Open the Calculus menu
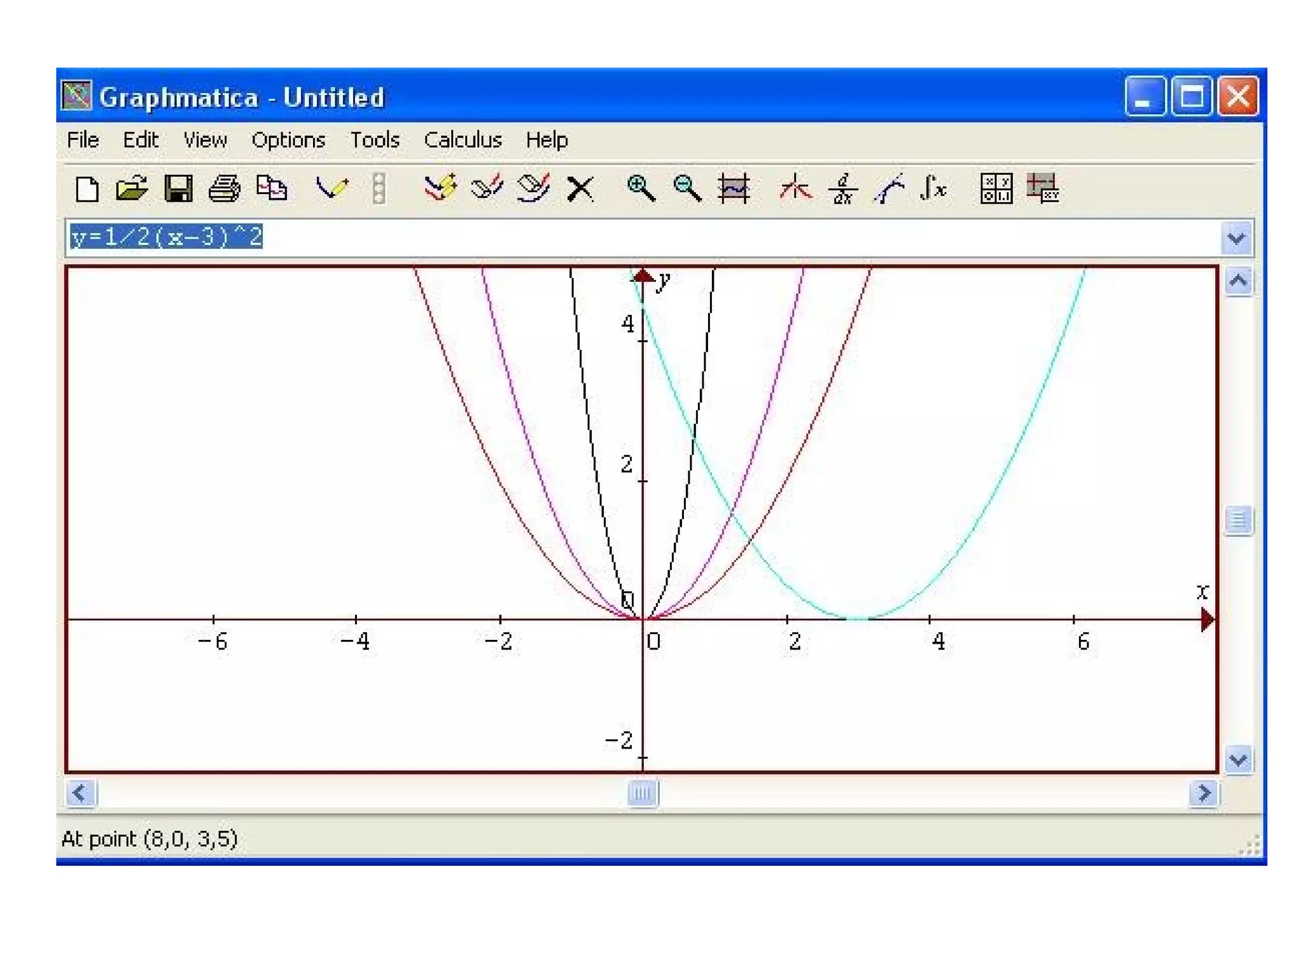Viewport: 1303px width, 977px height. (463, 140)
